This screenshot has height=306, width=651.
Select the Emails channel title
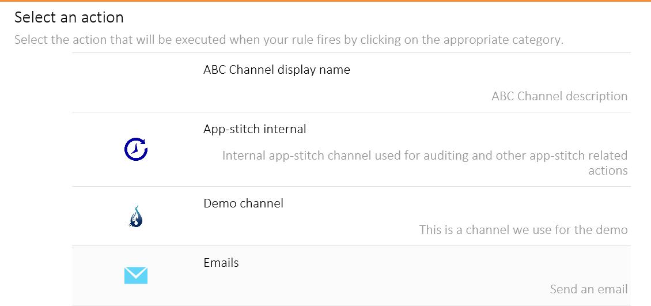pos(221,263)
